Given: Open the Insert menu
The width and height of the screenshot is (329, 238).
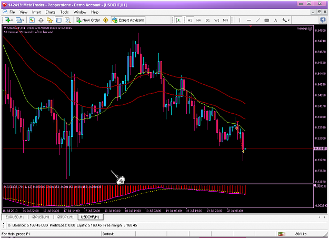Looking at the screenshot, I should [36, 12].
